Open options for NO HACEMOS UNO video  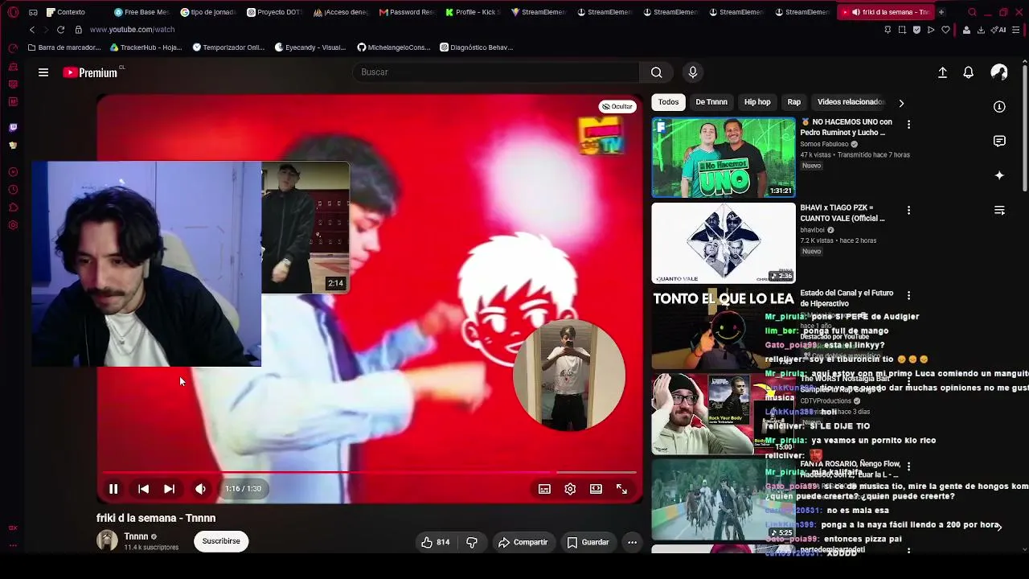(x=908, y=125)
